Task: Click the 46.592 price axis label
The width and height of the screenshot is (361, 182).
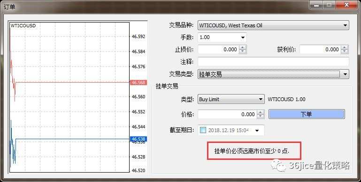Action: pyautogui.click(x=138, y=36)
